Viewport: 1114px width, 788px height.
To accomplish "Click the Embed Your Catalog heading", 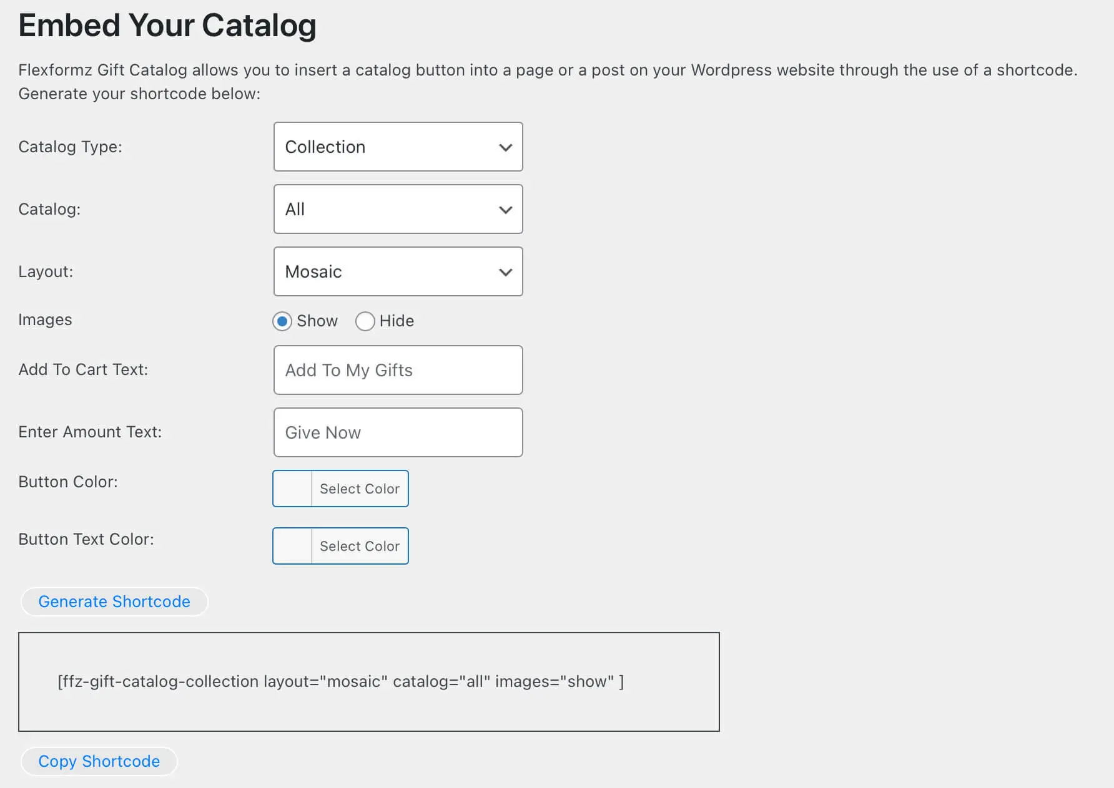I will 167,26.
